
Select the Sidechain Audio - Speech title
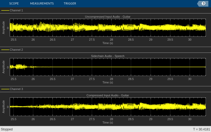pyautogui.click(x=108, y=56)
